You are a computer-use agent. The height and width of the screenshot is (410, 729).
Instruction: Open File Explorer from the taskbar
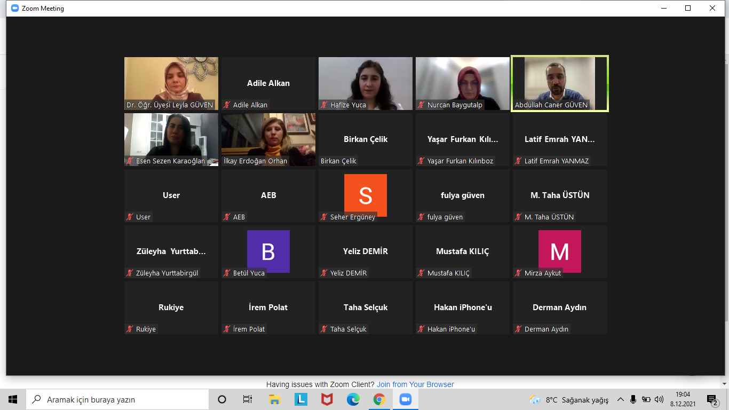[274, 399]
